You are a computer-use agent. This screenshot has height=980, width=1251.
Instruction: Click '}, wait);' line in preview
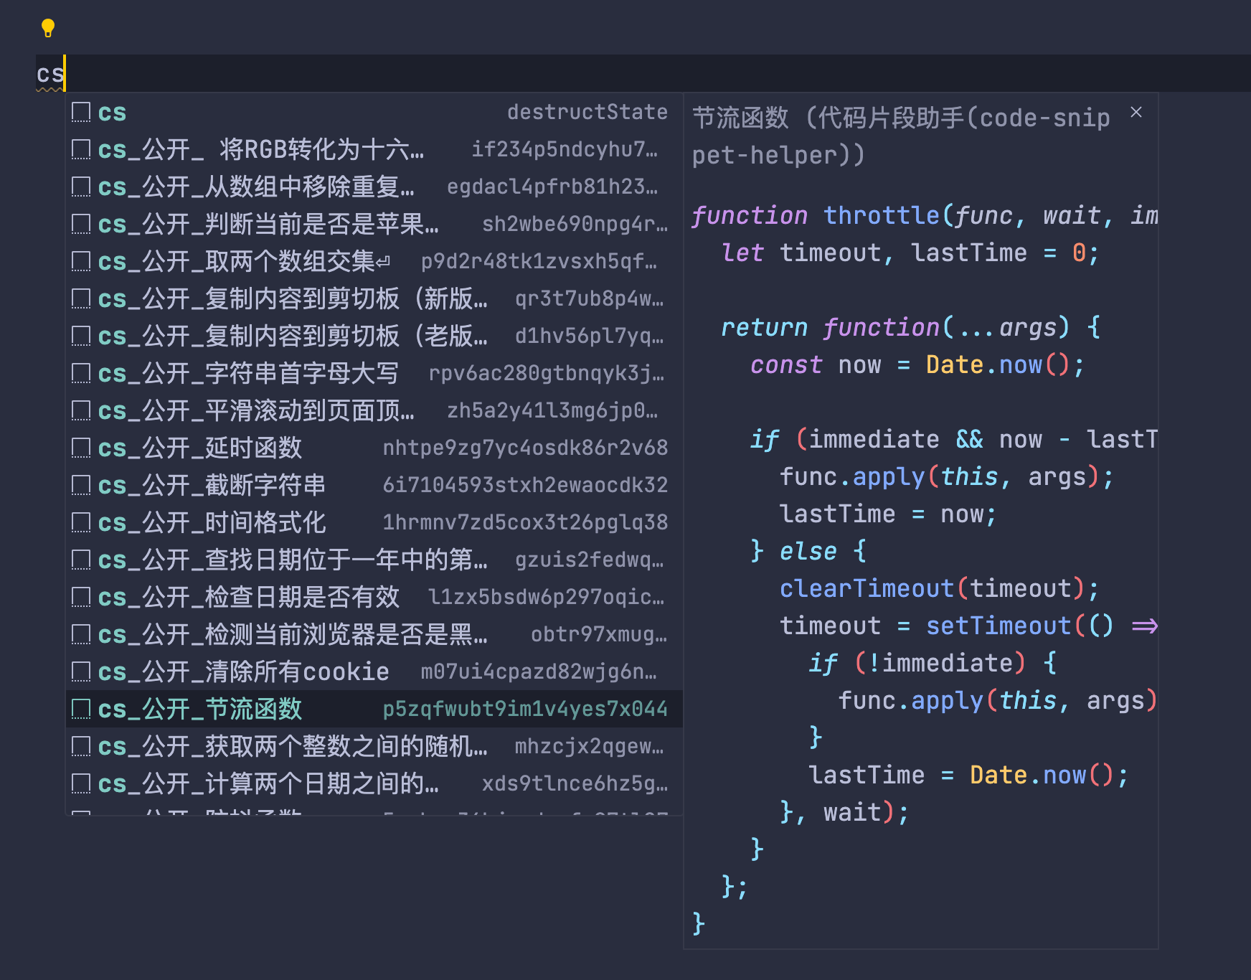(844, 812)
